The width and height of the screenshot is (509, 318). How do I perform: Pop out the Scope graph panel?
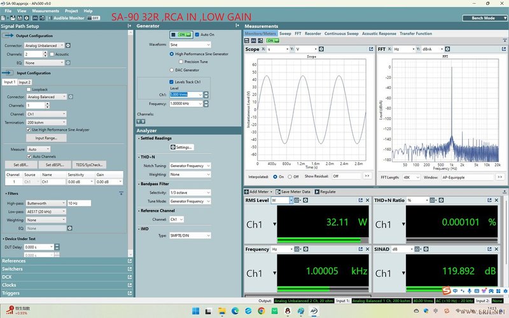370,49
